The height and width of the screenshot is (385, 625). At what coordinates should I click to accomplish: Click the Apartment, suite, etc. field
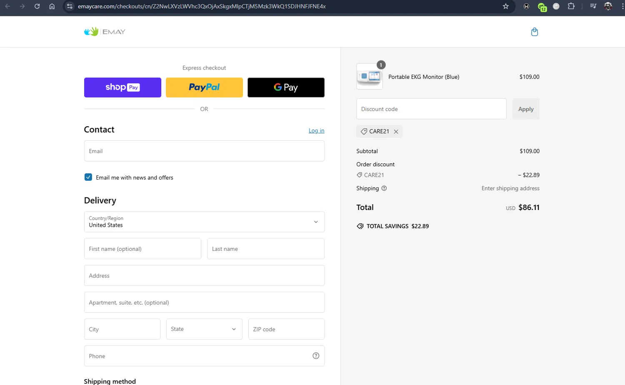pyautogui.click(x=204, y=302)
